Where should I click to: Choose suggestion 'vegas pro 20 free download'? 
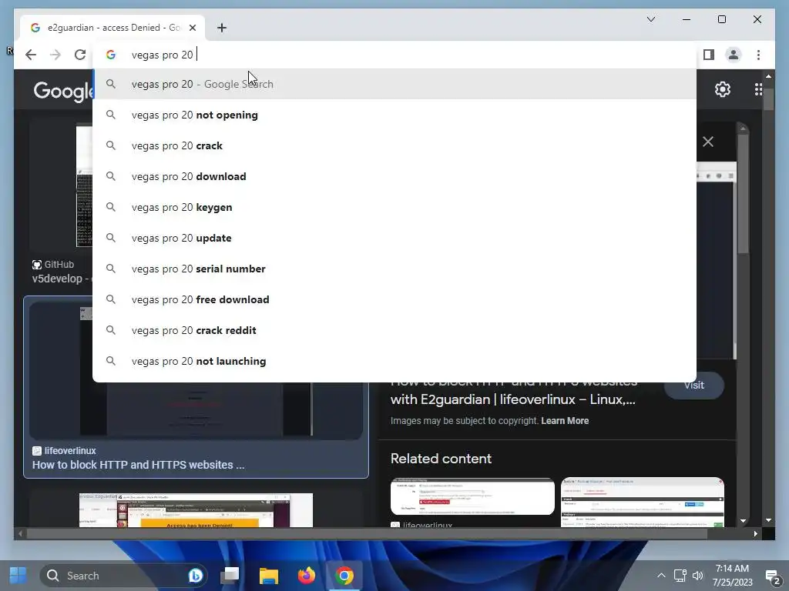point(394,299)
